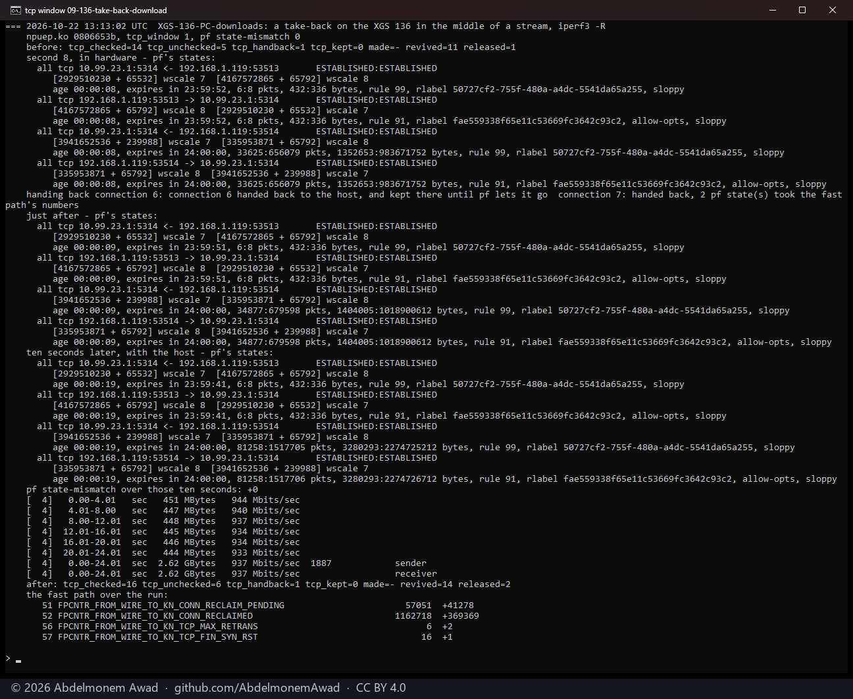Click the iperf interval '0.00-4.01'
This screenshot has height=699, width=853.
92,500
